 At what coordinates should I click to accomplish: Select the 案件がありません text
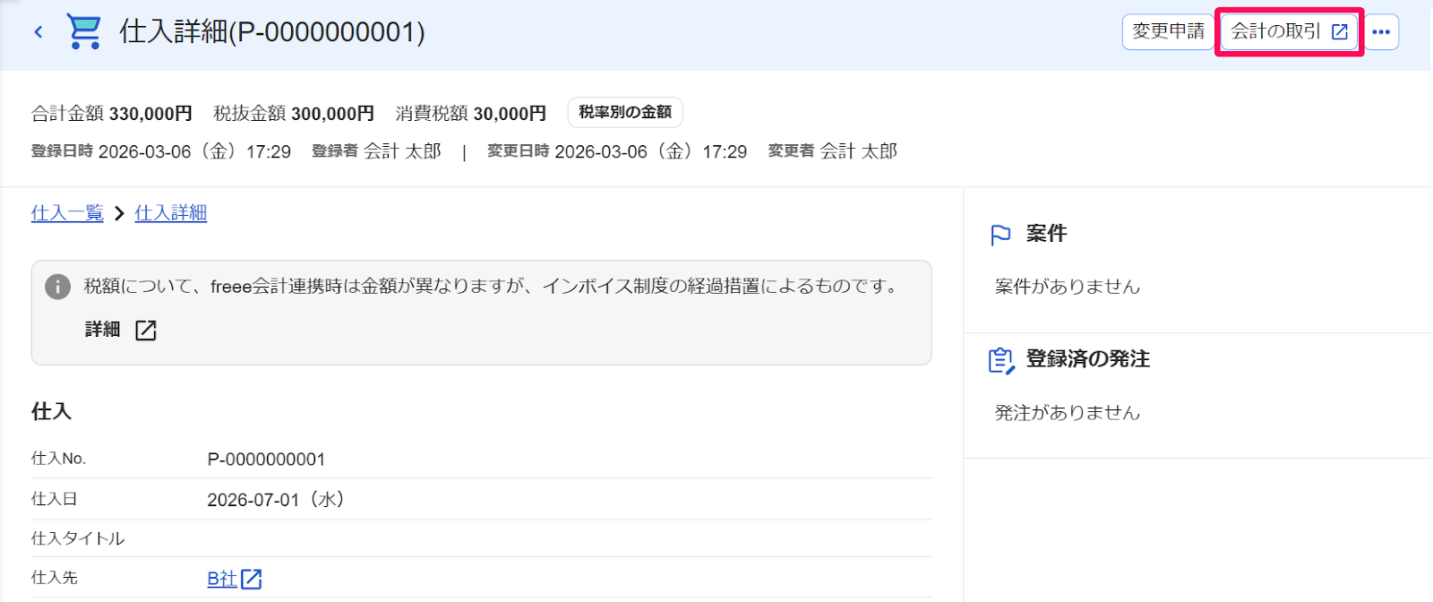(x=1068, y=287)
